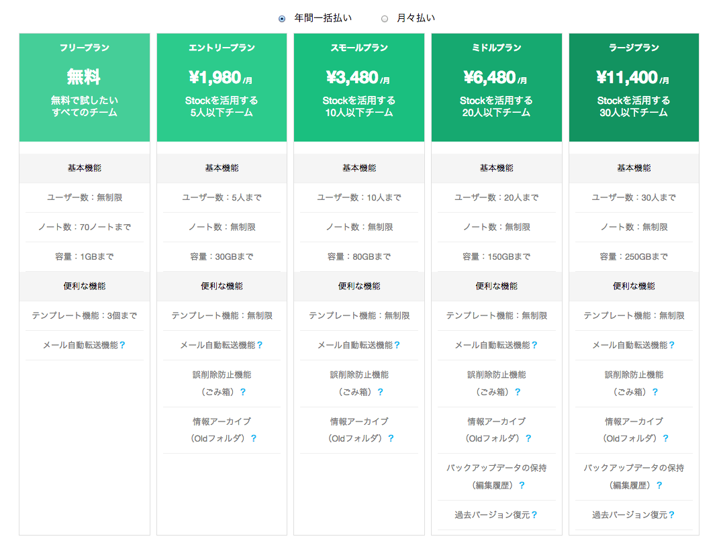Click Large plan Oldフォルダ help icon

(x=665, y=438)
